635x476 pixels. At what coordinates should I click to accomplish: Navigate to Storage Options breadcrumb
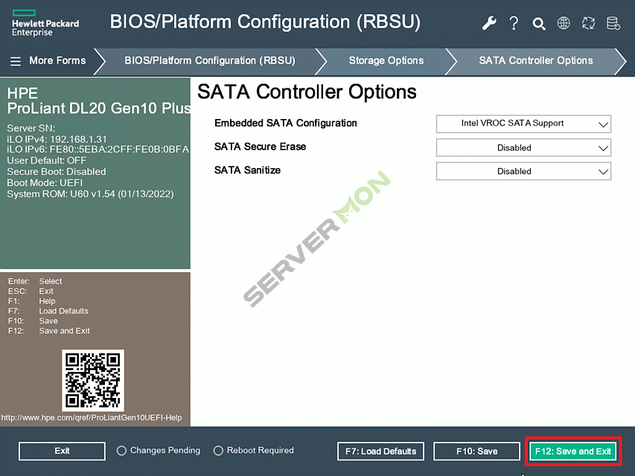[x=386, y=61]
